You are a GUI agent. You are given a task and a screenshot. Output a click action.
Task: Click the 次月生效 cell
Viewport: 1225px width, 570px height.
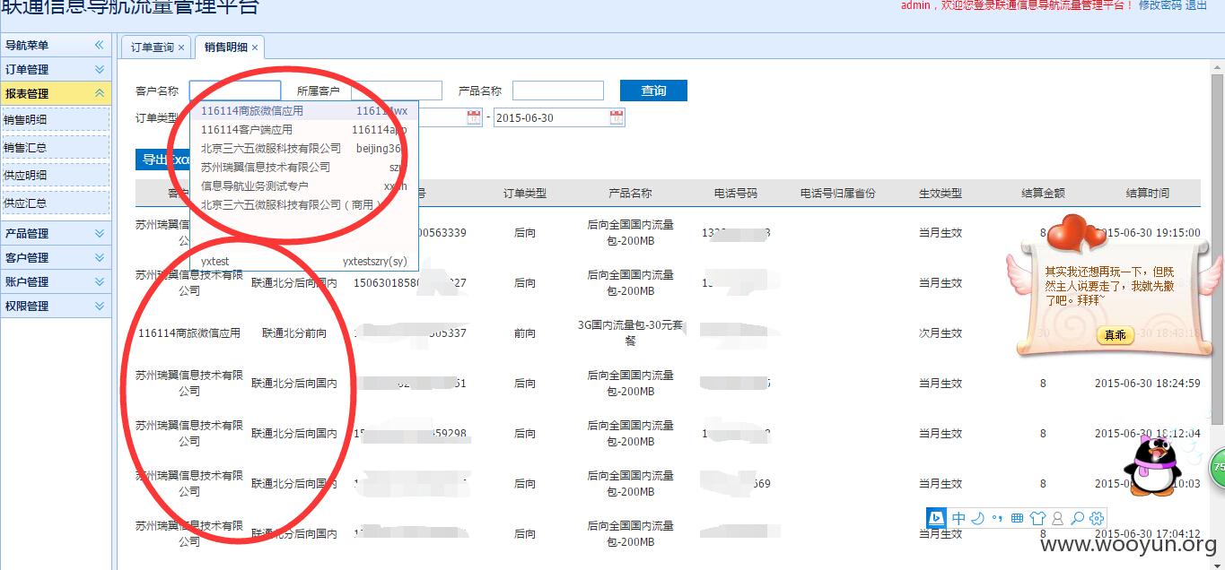941,333
